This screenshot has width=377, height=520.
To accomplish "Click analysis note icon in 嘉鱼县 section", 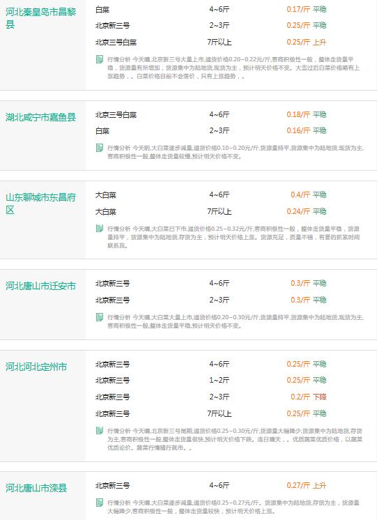I will tap(100, 148).
